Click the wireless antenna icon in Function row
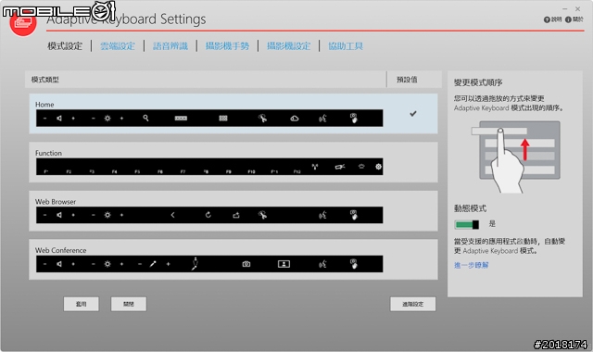The height and width of the screenshot is (352, 593). [x=315, y=167]
